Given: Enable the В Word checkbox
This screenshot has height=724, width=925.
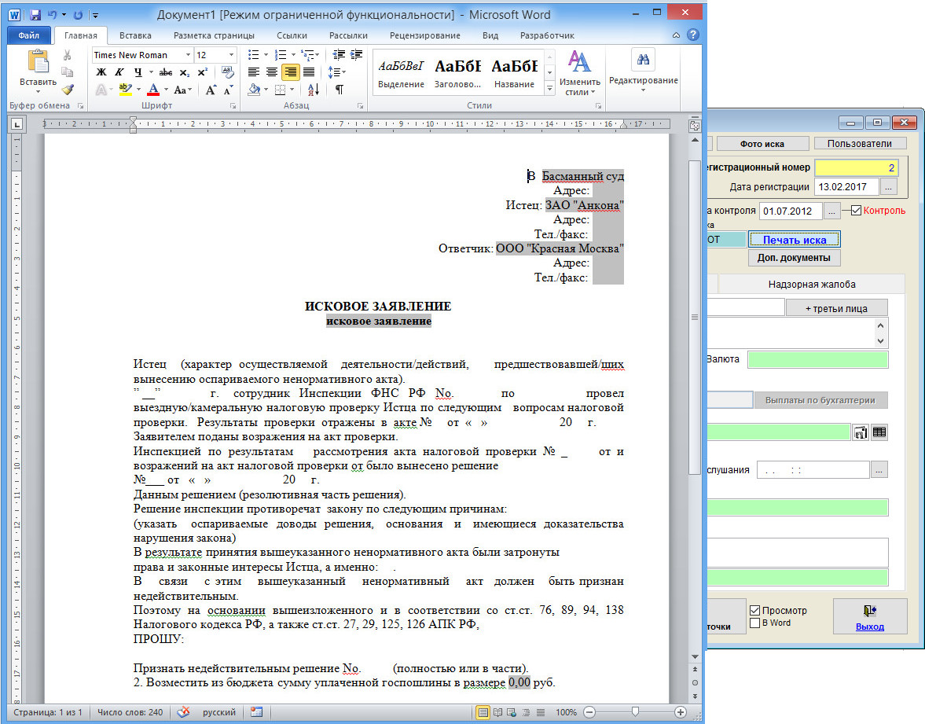Looking at the screenshot, I should point(754,623).
